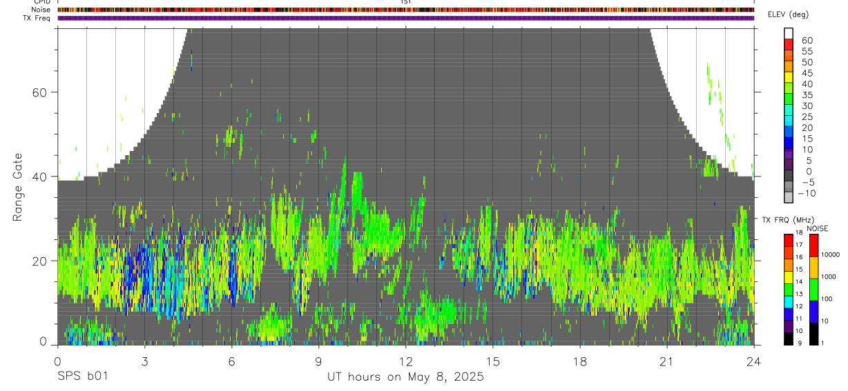The width and height of the screenshot is (848, 391).
Task: Select the yellow segment of the ELEV colorbar
Action: (789, 77)
